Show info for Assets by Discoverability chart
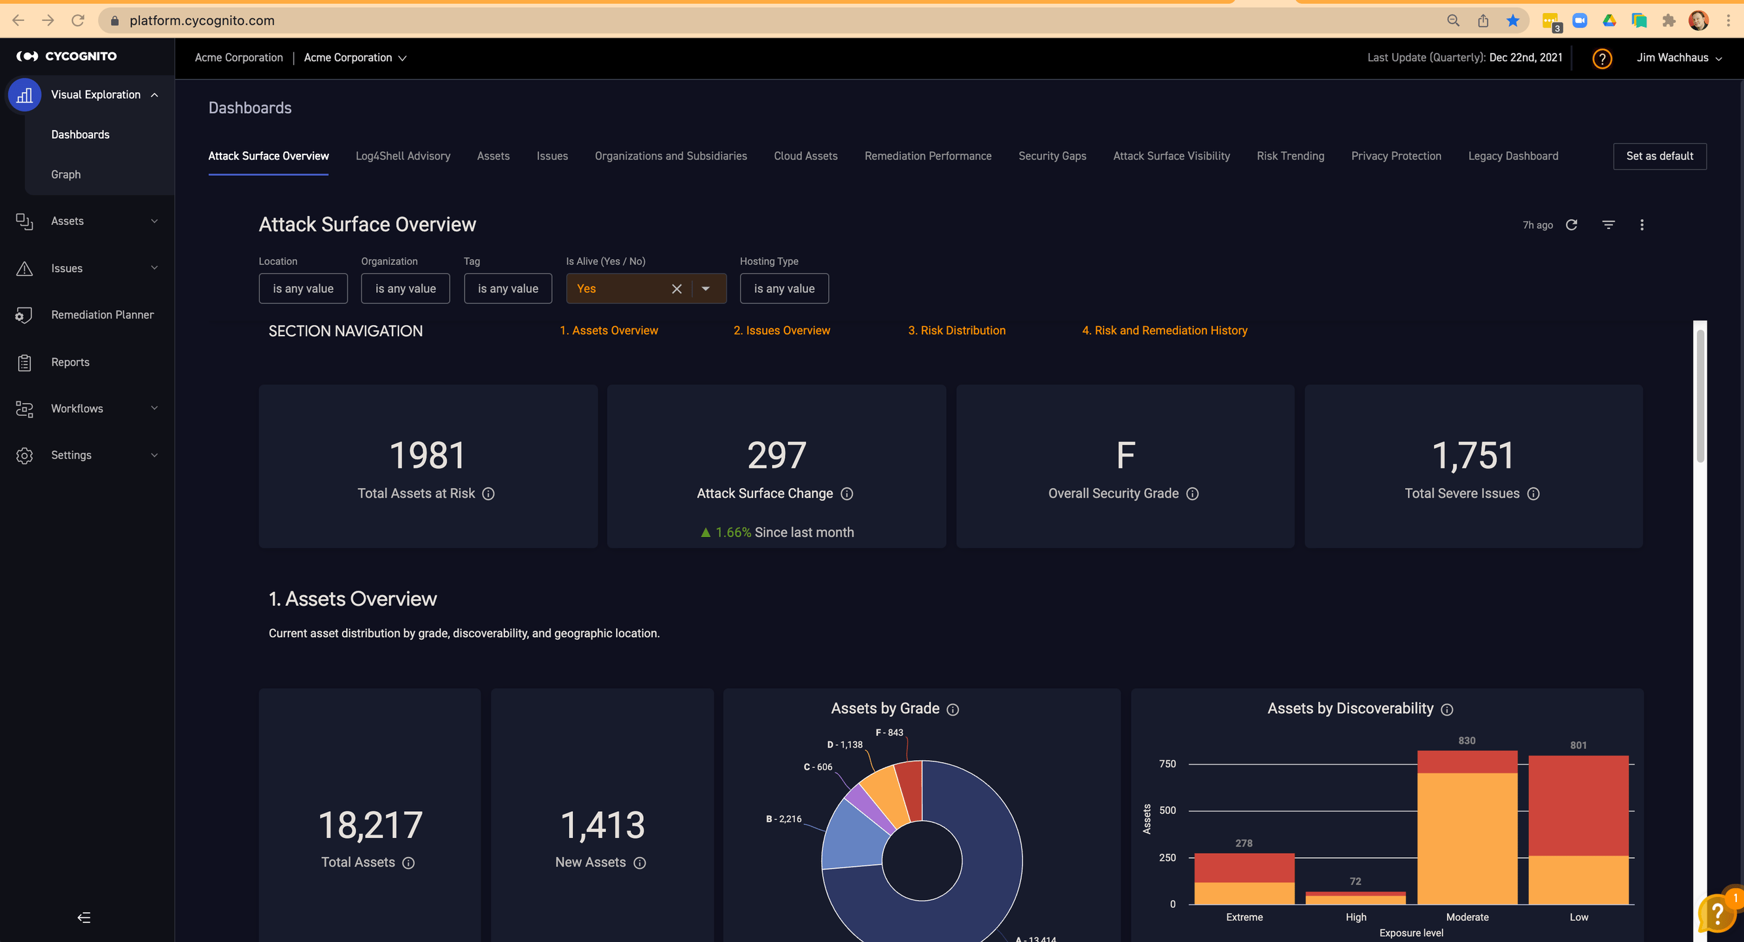1744x942 pixels. pos(1447,710)
